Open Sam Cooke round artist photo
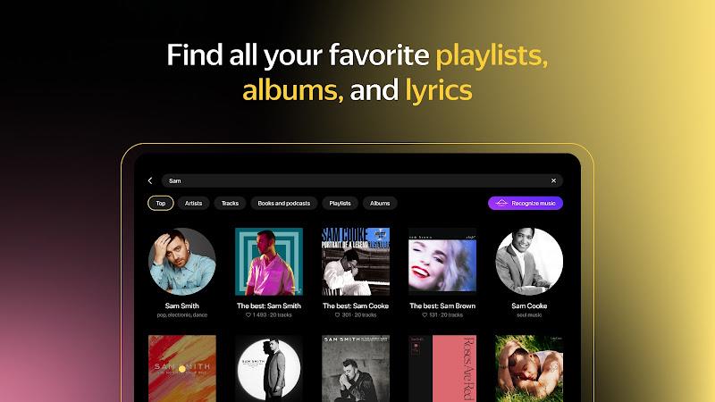This screenshot has height=402, width=715. click(529, 262)
